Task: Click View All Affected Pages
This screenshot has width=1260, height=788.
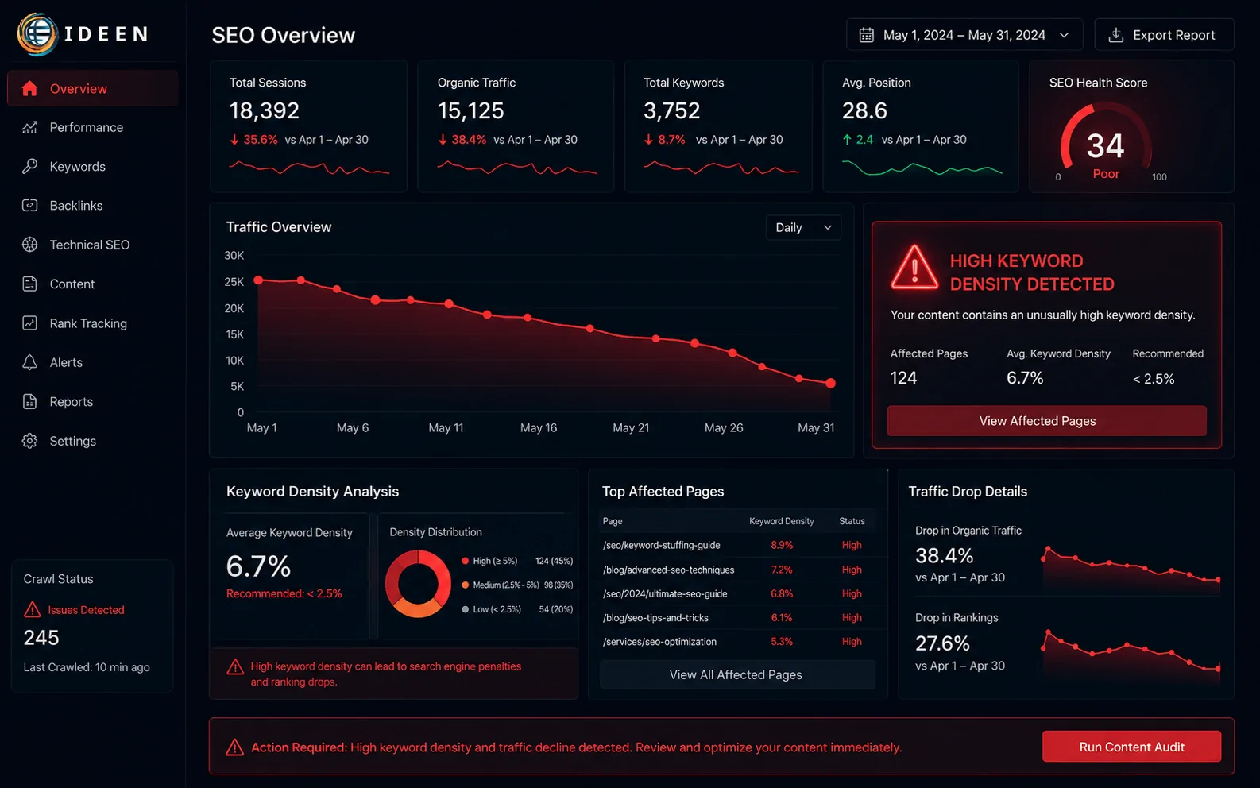Action: coord(736,674)
